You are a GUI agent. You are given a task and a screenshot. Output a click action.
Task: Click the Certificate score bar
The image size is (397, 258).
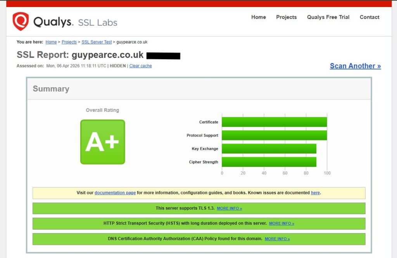click(274, 122)
